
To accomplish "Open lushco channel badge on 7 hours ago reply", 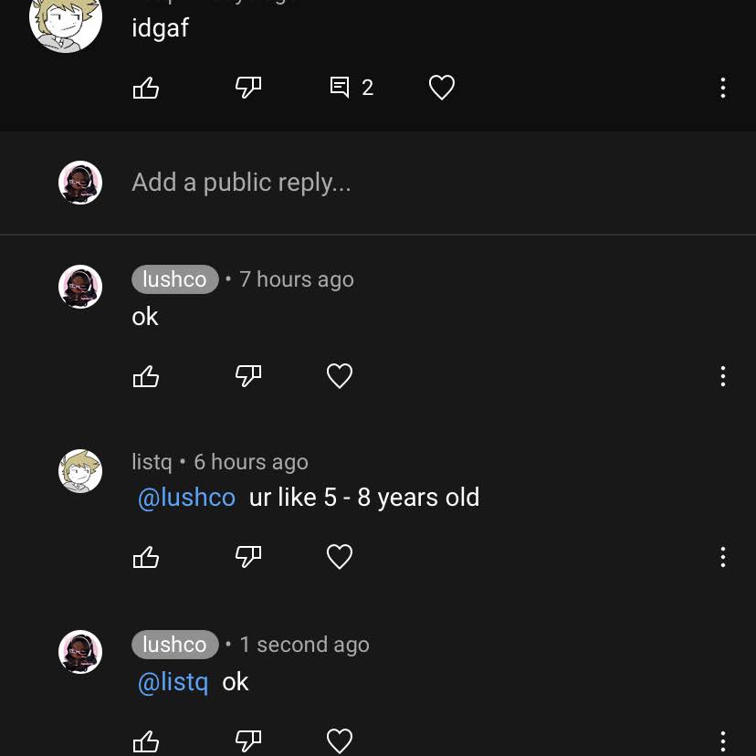I will pyautogui.click(x=175, y=279).
